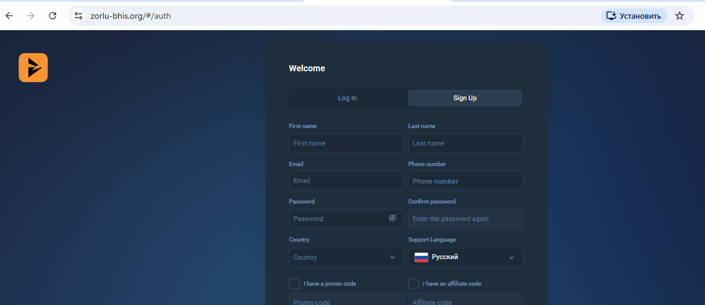The height and width of the screenshot is (305, 705).
Task: Reload the page with the refresh icon
Action: (x=53, y=16)
